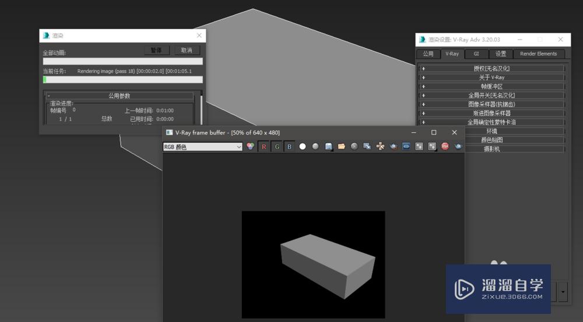
Task: Collapse the 公用参数 rollout
Action: point(120,95)
